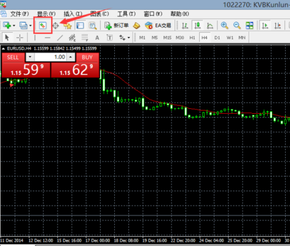Open the 显示(V) menu
This screenshot has width=290, height=246.
tap(46, 14)
